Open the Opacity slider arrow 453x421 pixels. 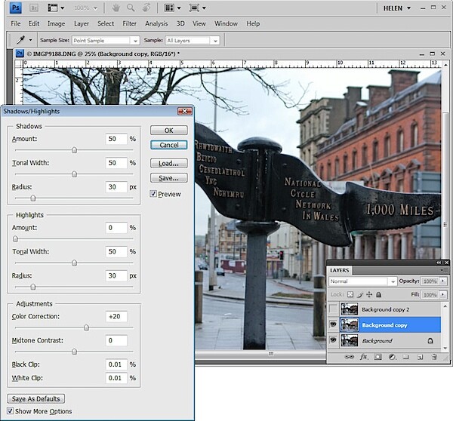pos(443,281)
